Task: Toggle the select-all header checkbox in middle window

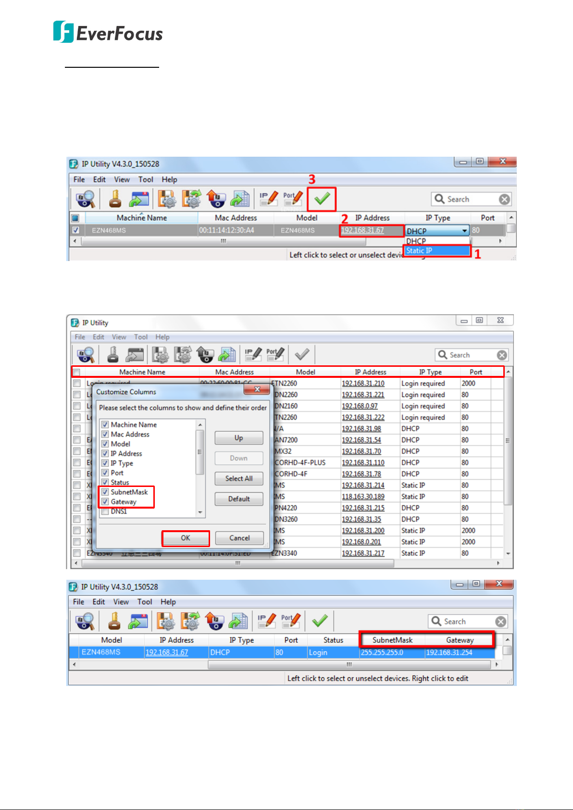Action: pos(76,372)
